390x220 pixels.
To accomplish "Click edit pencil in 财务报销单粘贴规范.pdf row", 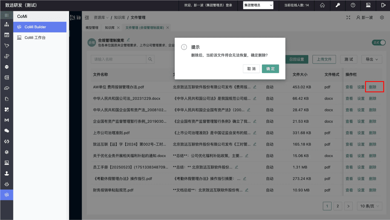I will (247, 190).
